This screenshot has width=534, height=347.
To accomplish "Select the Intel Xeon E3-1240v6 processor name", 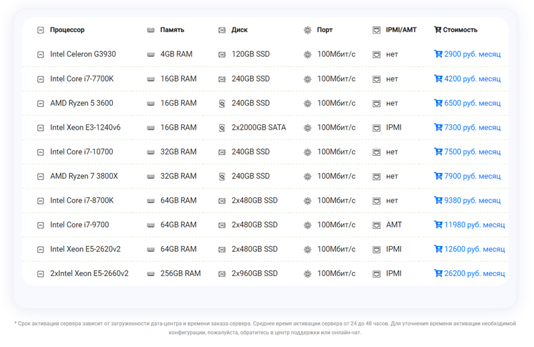I will (x=85, y=128).
